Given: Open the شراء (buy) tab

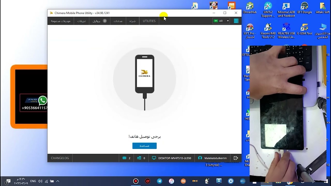Looking at the screenshot, I should [132, 21].
